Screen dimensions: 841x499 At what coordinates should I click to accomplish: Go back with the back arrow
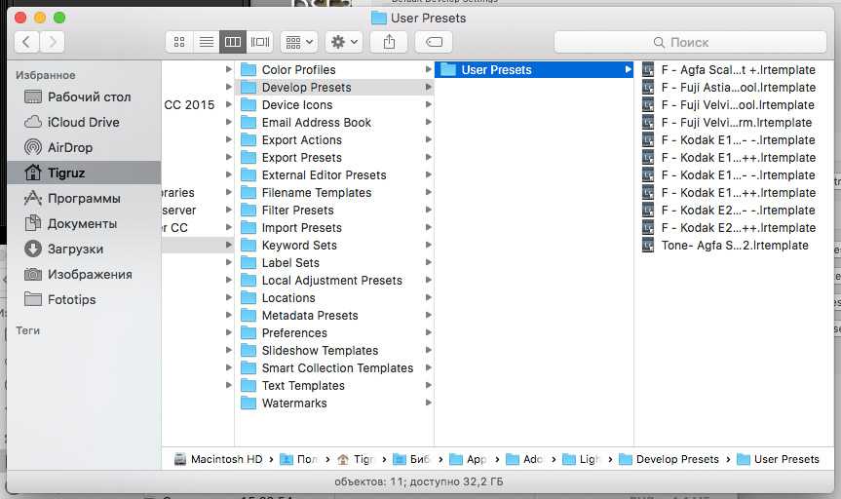point(26,42)
